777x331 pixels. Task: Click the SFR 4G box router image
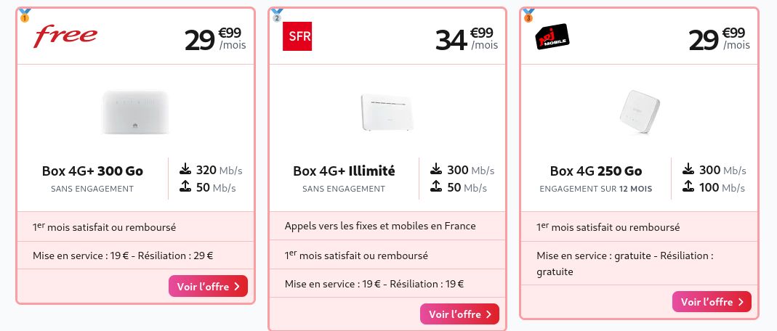pos(387,113)
